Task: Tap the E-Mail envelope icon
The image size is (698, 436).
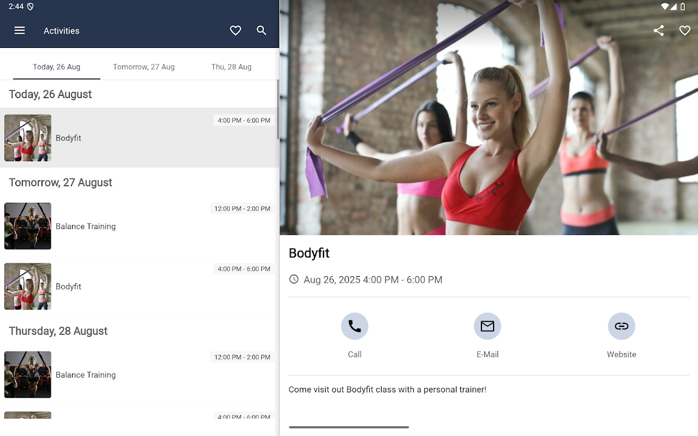Action: 488,326
